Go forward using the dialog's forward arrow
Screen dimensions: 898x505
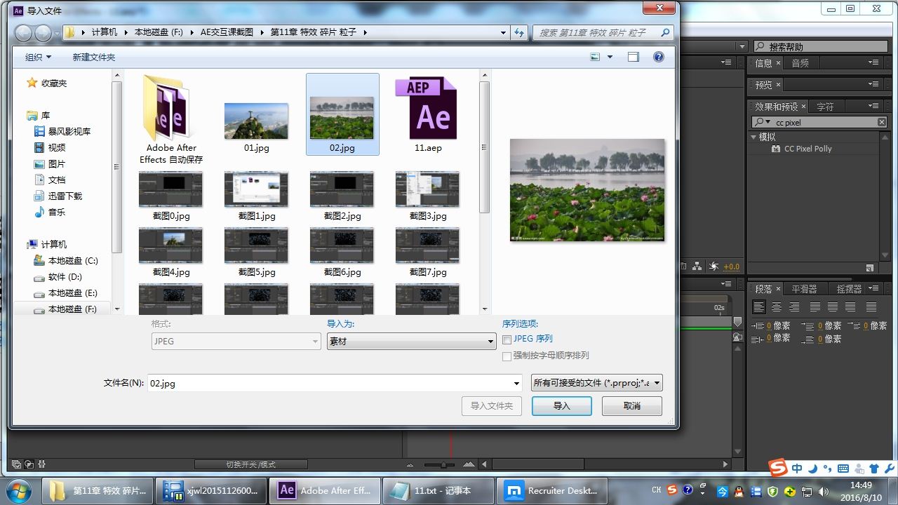43,32
